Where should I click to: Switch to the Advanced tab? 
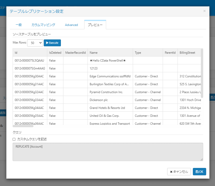point(71,25)
